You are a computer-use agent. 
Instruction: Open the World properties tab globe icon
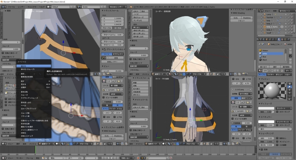pyautogui.click(x=264, y=39)
